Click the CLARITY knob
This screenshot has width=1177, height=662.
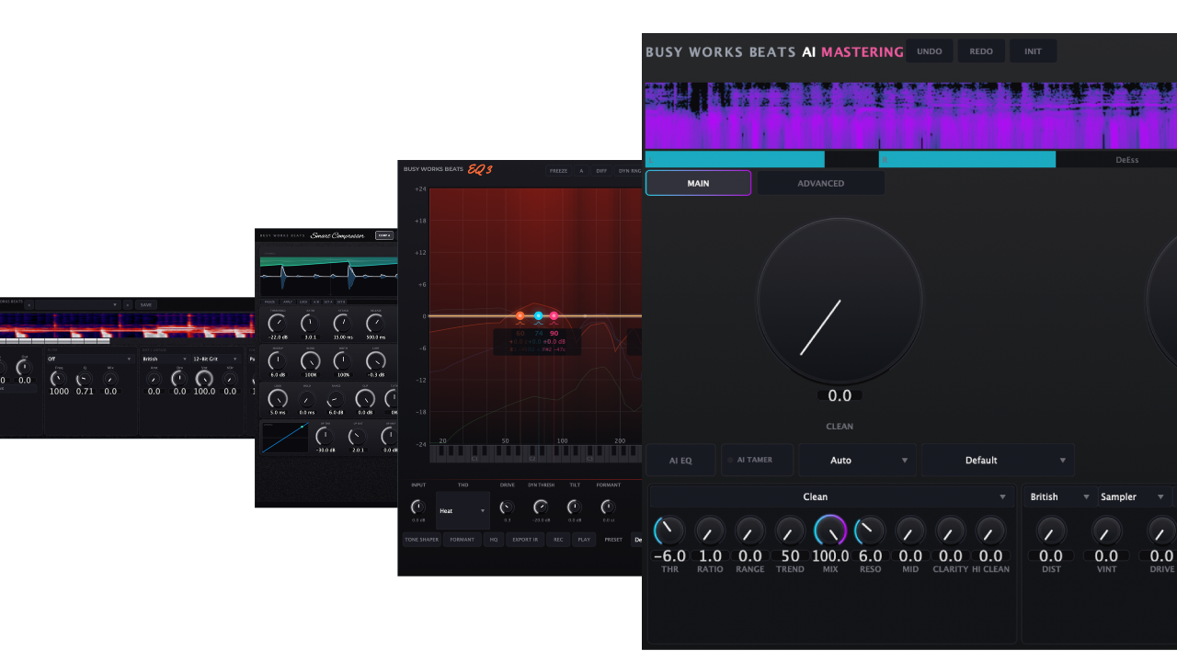click(x=950, y=531)
